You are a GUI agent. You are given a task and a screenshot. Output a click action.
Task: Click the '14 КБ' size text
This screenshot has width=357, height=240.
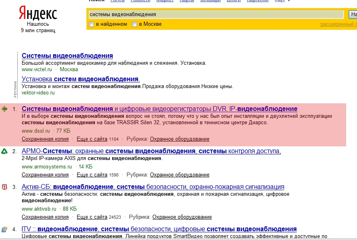tap(86, 167)
